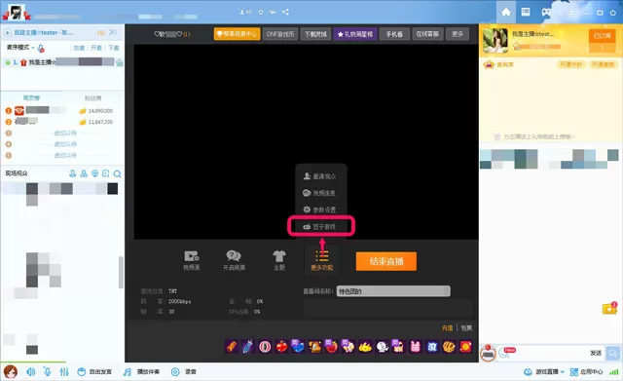The width and height of the screenshot is (623, 381).
Task: Open the orange trophy center tab
Action: [238, 34]
